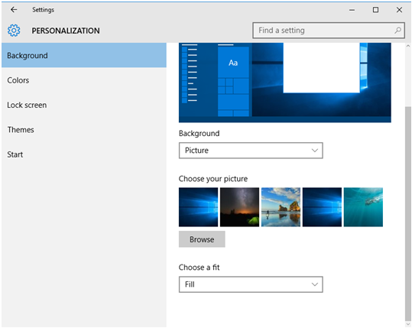Expand the Choose a fit dropdown showing Fill
Screen dimensions: 412x328
click(251, 284)
